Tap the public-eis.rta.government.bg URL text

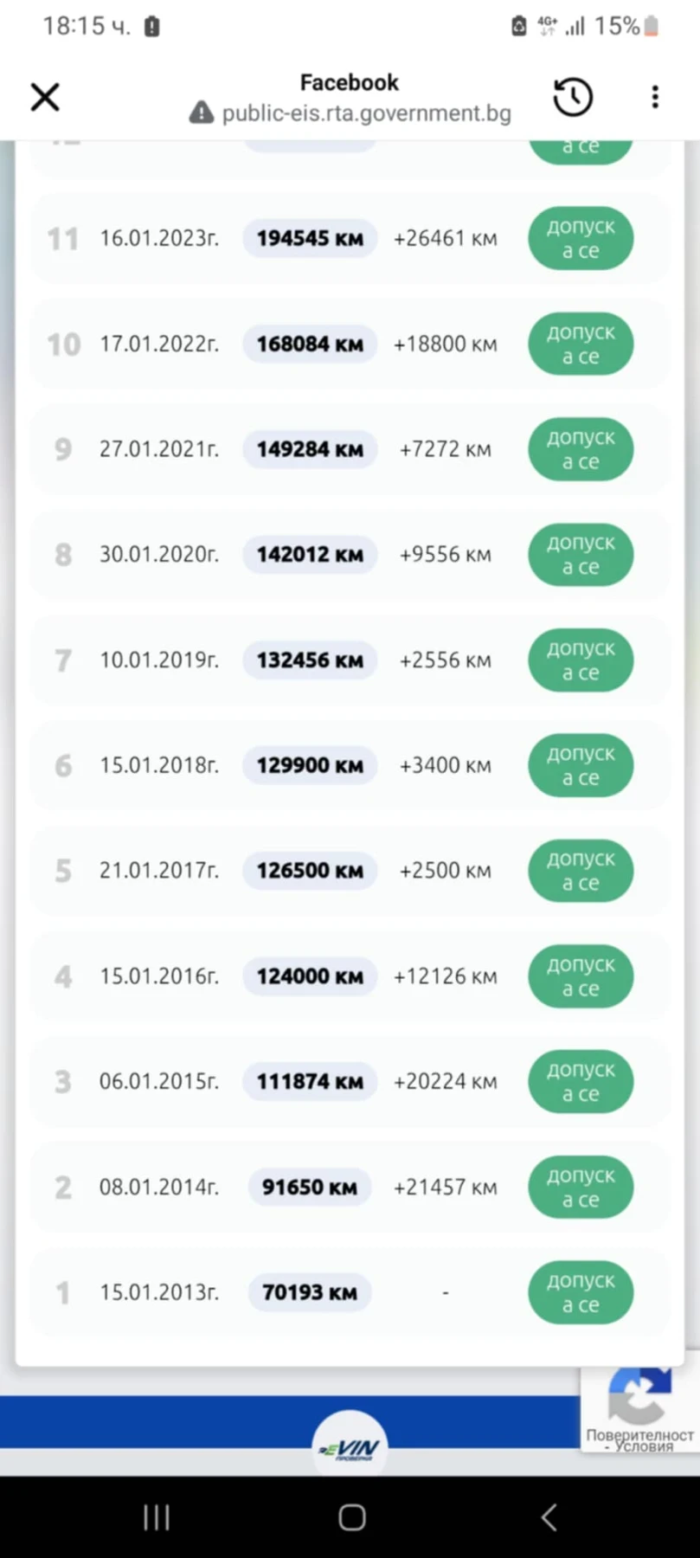(x=366, y=113)
